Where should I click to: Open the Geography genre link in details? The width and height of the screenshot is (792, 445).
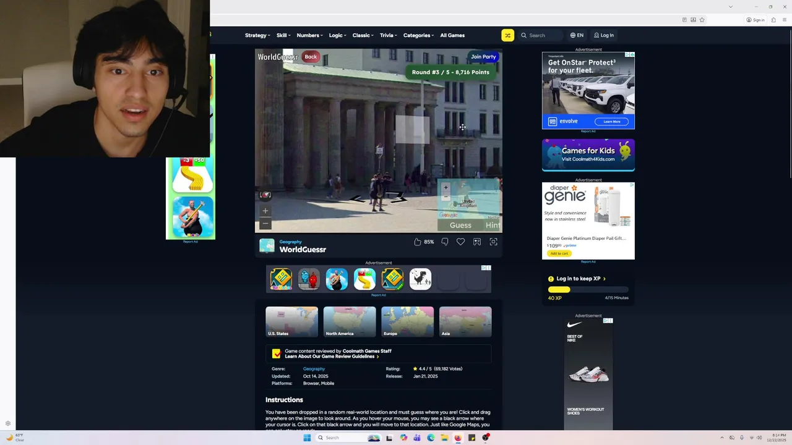[x=314, y=369]
